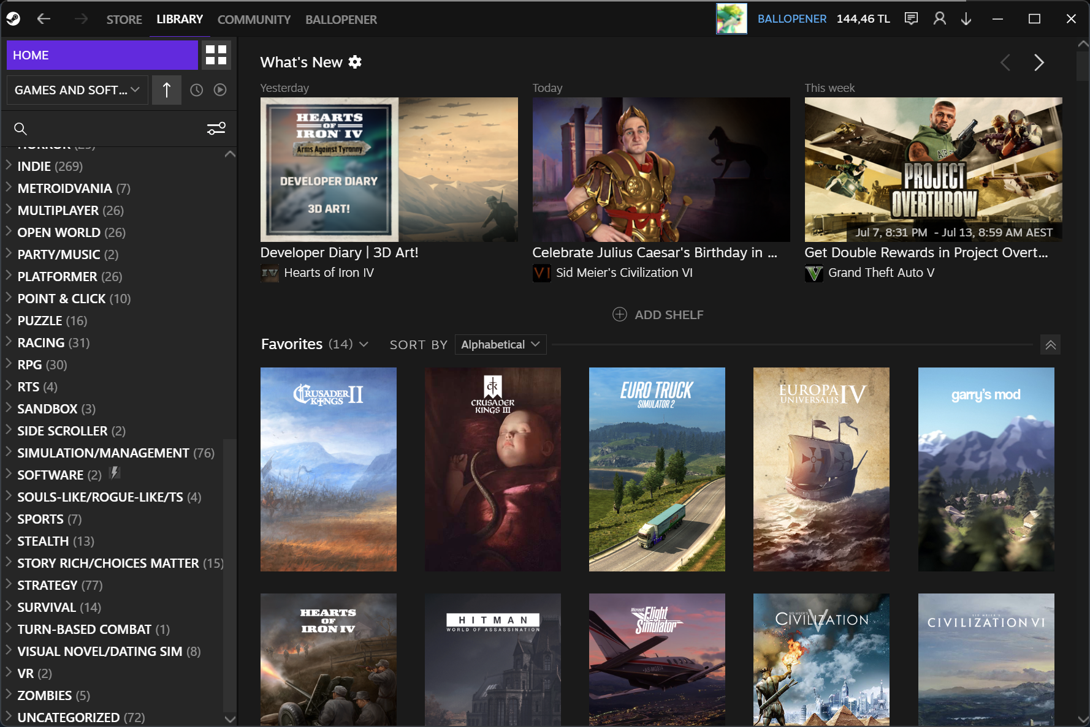1090x727 pixels.
Task: Click the wallet balance 144,46 TL
Action: pyautogui.click(x=863, y=19)
